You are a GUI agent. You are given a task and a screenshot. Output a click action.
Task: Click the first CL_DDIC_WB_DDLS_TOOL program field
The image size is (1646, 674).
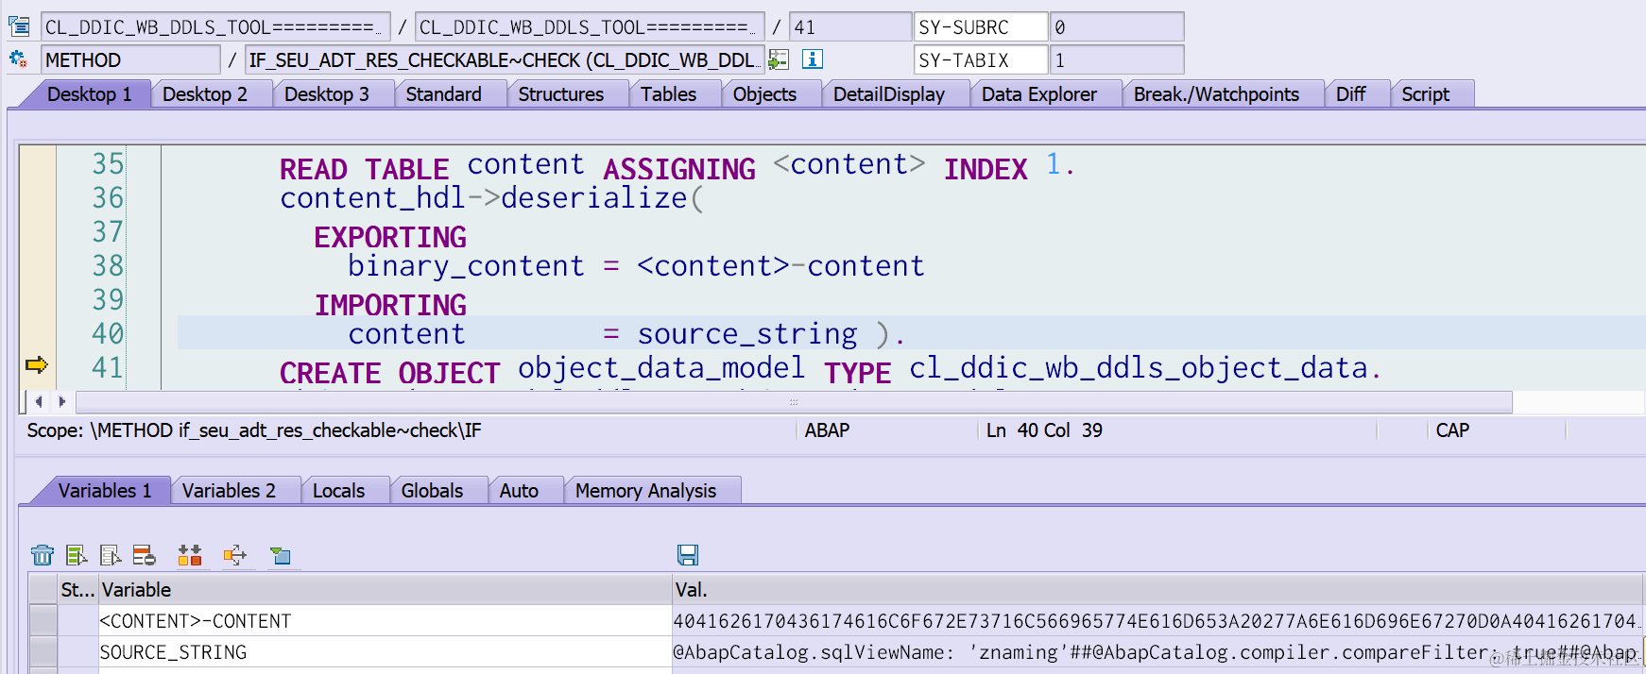click(214, 26)
